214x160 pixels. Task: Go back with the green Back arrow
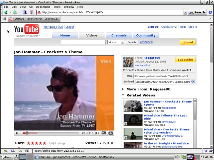point(6,12)
